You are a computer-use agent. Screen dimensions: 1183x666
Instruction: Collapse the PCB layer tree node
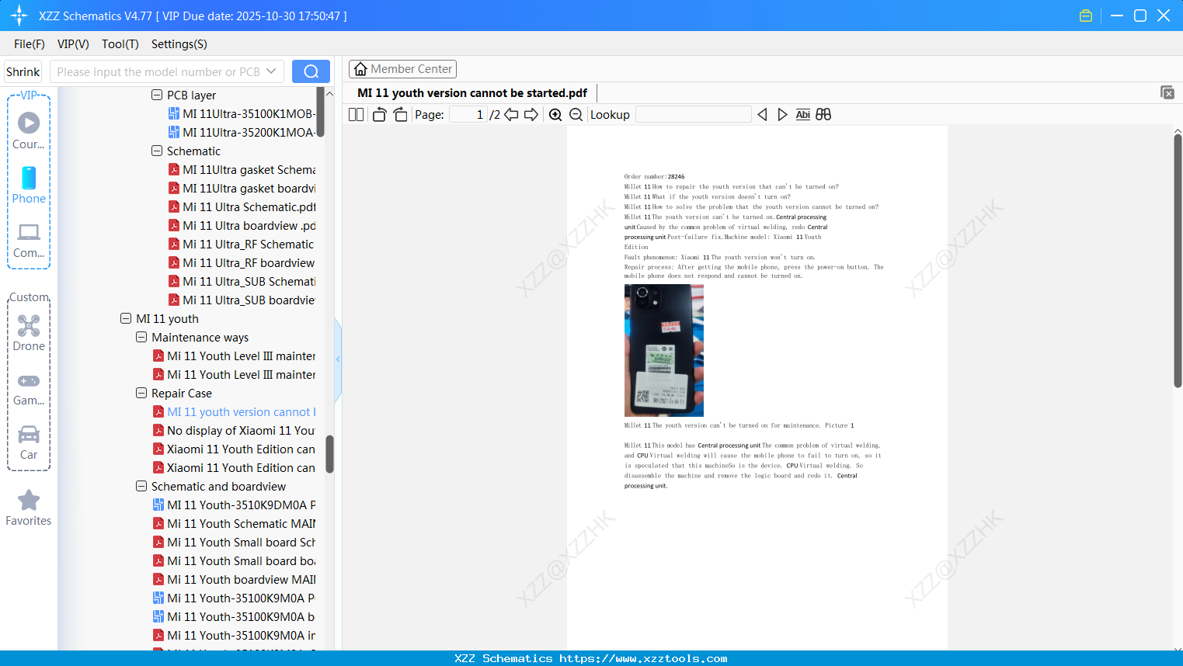pyautogui.click(x=157, y=95)
